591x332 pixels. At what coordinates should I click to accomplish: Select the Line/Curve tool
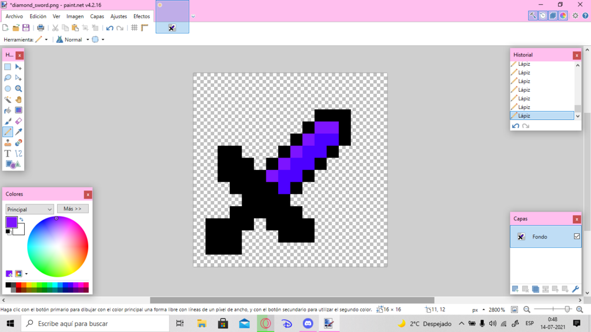click(18, 153)
